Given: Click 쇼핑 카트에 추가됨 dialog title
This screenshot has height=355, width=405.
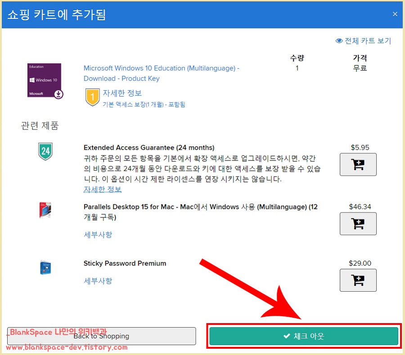Looking at the screenshot, I should tap(57, 14).
